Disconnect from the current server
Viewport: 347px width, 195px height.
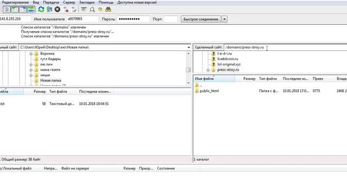coord(66,9)
